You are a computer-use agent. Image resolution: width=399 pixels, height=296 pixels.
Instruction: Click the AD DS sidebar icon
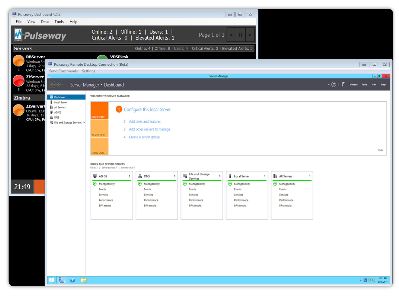(x=51, y=112)
